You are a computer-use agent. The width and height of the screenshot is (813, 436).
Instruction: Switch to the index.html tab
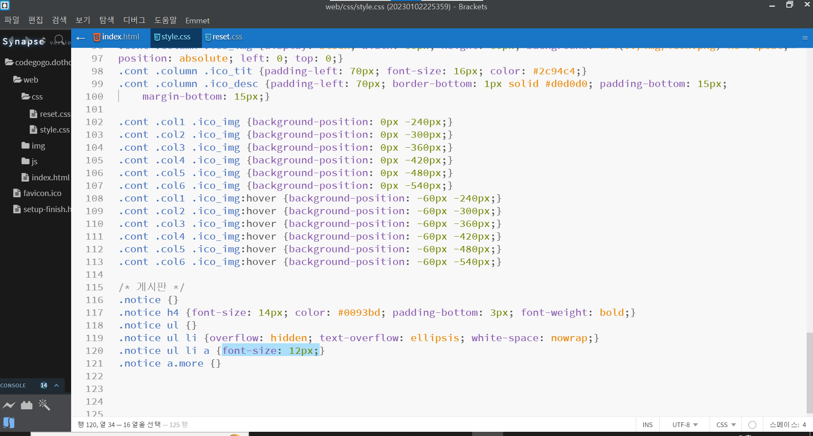[x=116, y=37]
